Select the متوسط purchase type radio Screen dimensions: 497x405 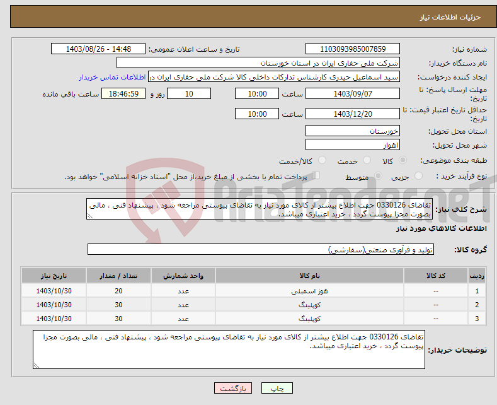pyautogui.click(x=378, y=176)
